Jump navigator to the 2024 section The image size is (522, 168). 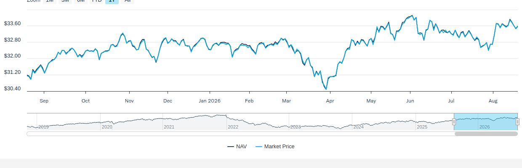pos(358,127)
